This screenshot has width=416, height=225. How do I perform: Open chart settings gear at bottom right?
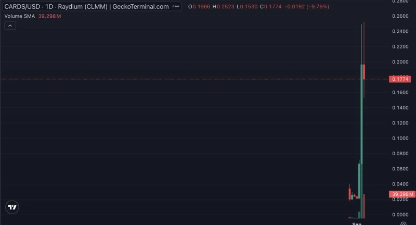pos(404,223)
